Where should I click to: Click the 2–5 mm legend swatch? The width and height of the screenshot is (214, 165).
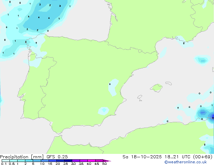point(29,161)
